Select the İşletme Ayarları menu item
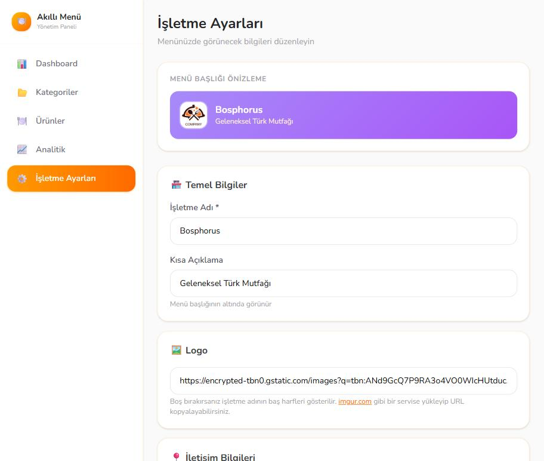Image resolution: width=544 pixels, height=461 pixels. click(x=71, y=178)
